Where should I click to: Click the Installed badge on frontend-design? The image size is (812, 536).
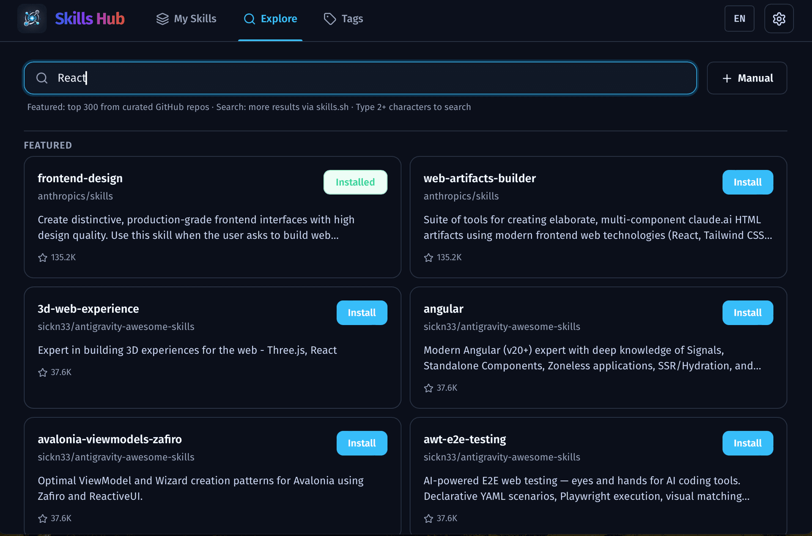point(355,182)
